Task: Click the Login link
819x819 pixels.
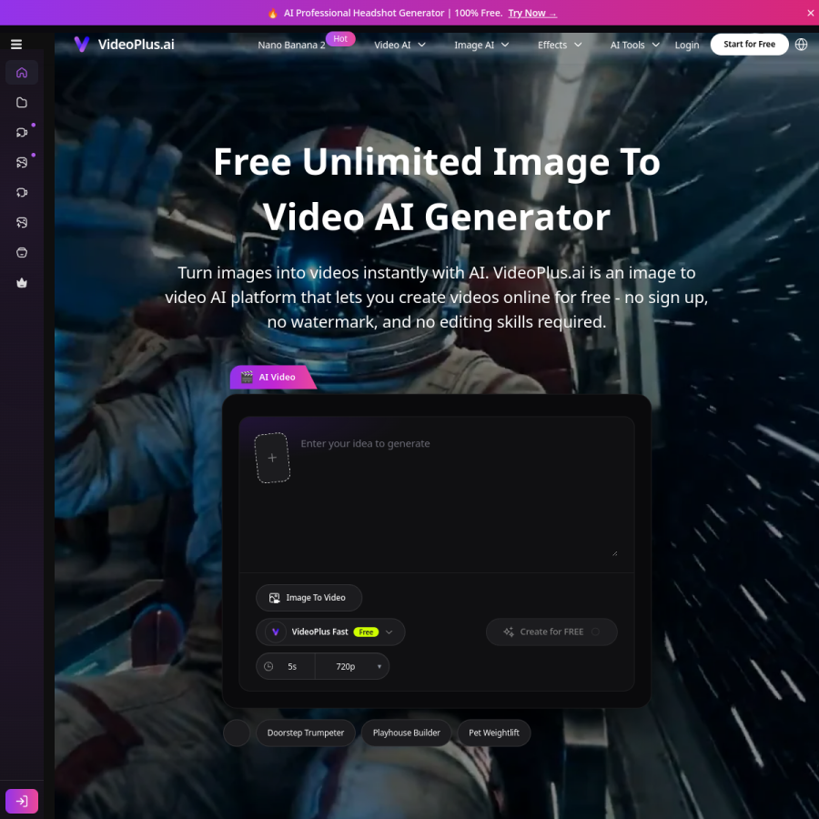Action: (x=686, y=45)
